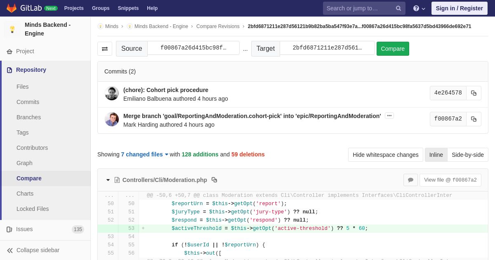This screenshot has width=495, height=260.
Task: Copy commit SHA f00867a2
Action: [474, 119]
